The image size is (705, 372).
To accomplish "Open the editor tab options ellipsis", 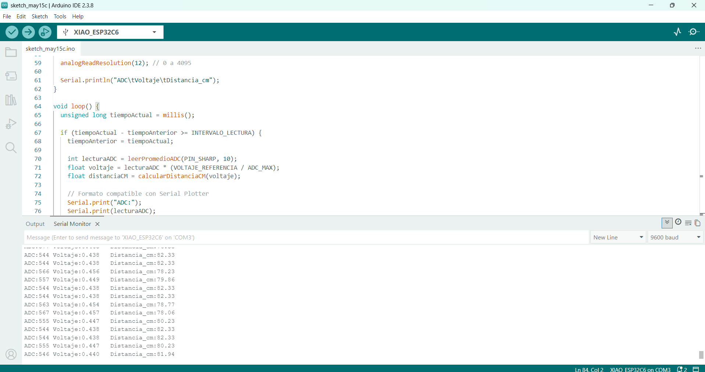I will tap(698, 48).
